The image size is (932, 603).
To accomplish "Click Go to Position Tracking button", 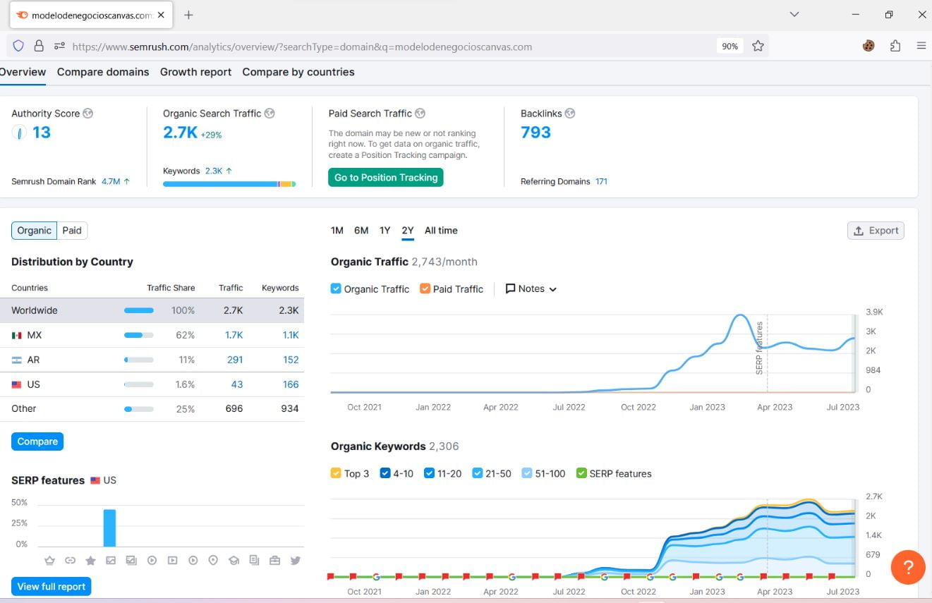I will click(x=386, y=178).
